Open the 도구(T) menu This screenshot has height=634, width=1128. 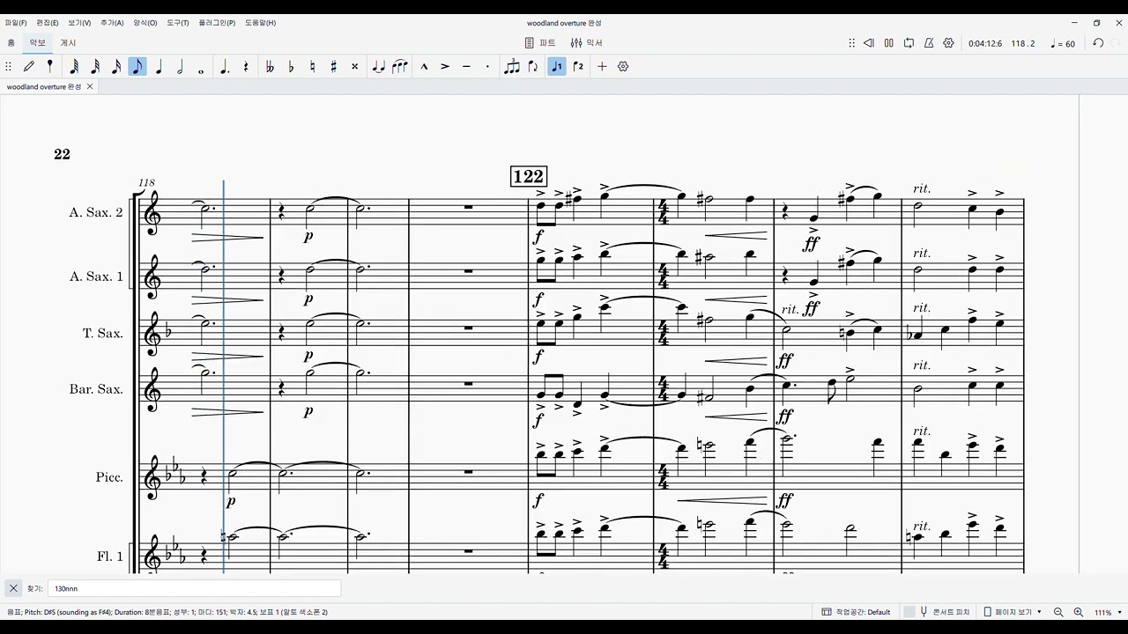click(x=178, y=23)
